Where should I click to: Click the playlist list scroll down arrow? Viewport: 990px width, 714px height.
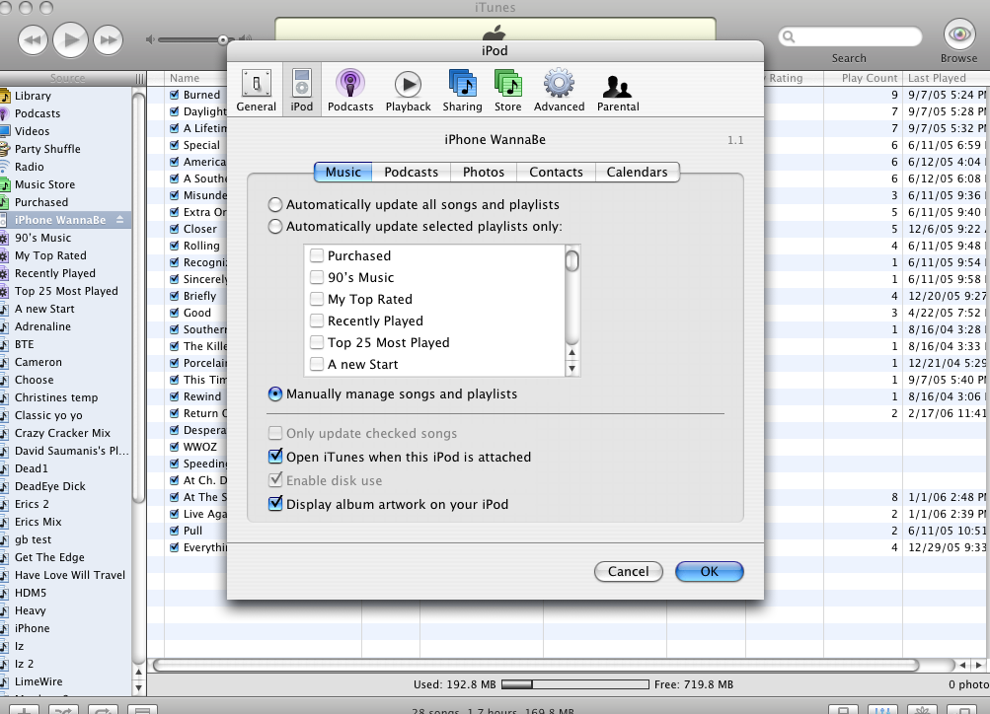(572, 369)
